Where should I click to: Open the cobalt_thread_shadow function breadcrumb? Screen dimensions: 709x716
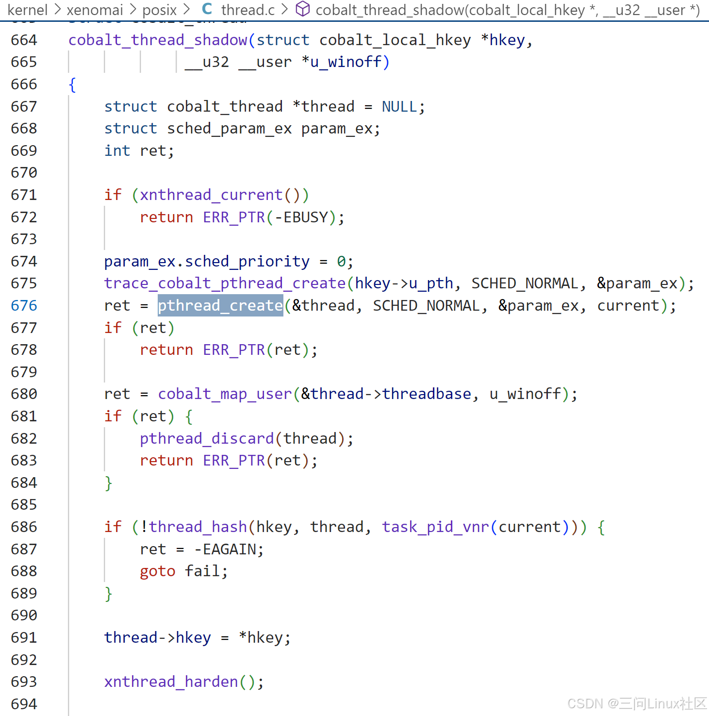click(x=508, y=10)
